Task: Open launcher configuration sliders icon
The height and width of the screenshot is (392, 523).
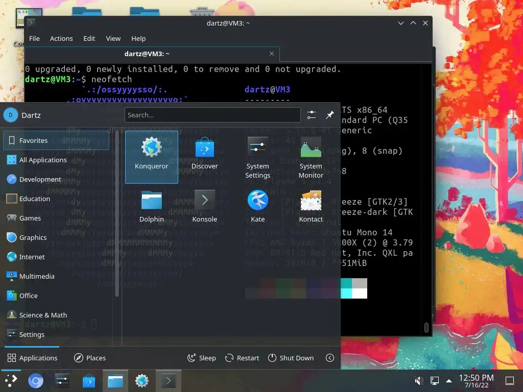Action: pyautogui.click(x=312, y=115)
